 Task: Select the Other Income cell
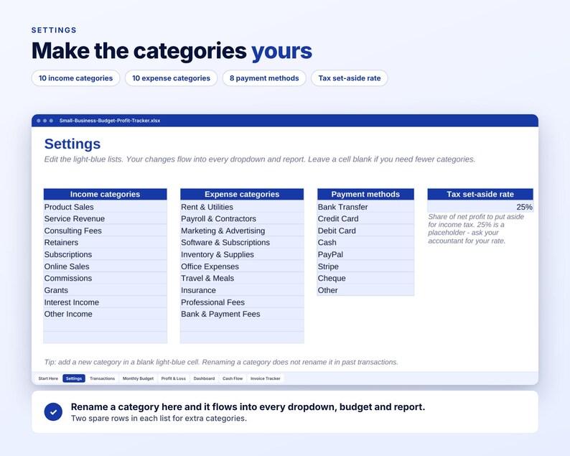(105, 314)
